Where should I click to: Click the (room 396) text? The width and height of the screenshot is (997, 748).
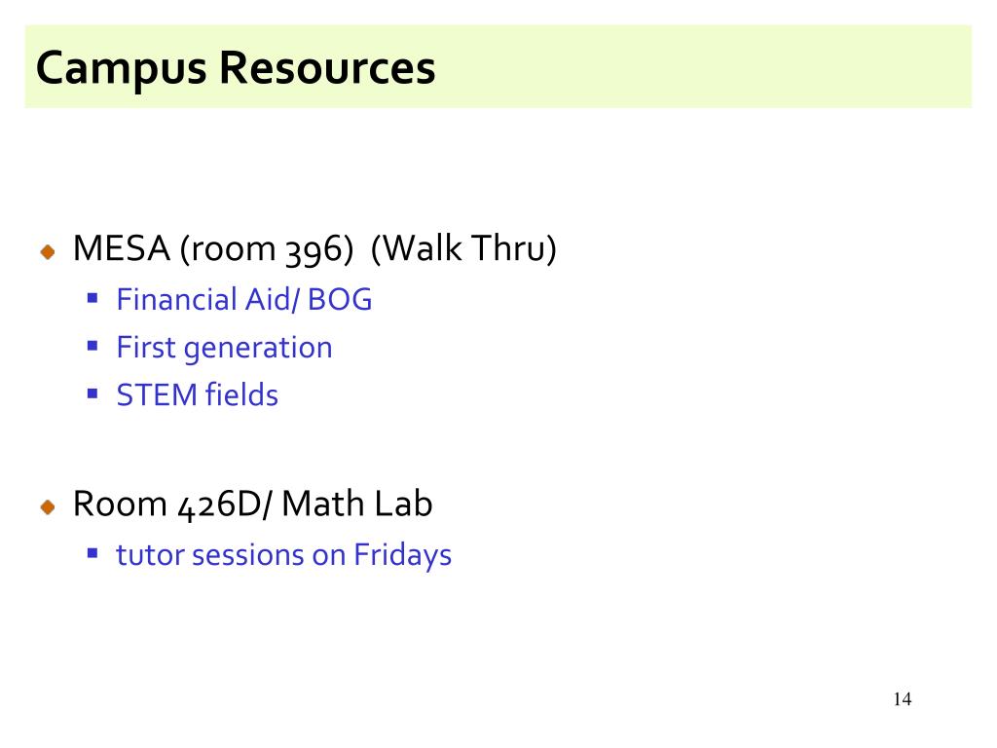(x=267, y=249)
